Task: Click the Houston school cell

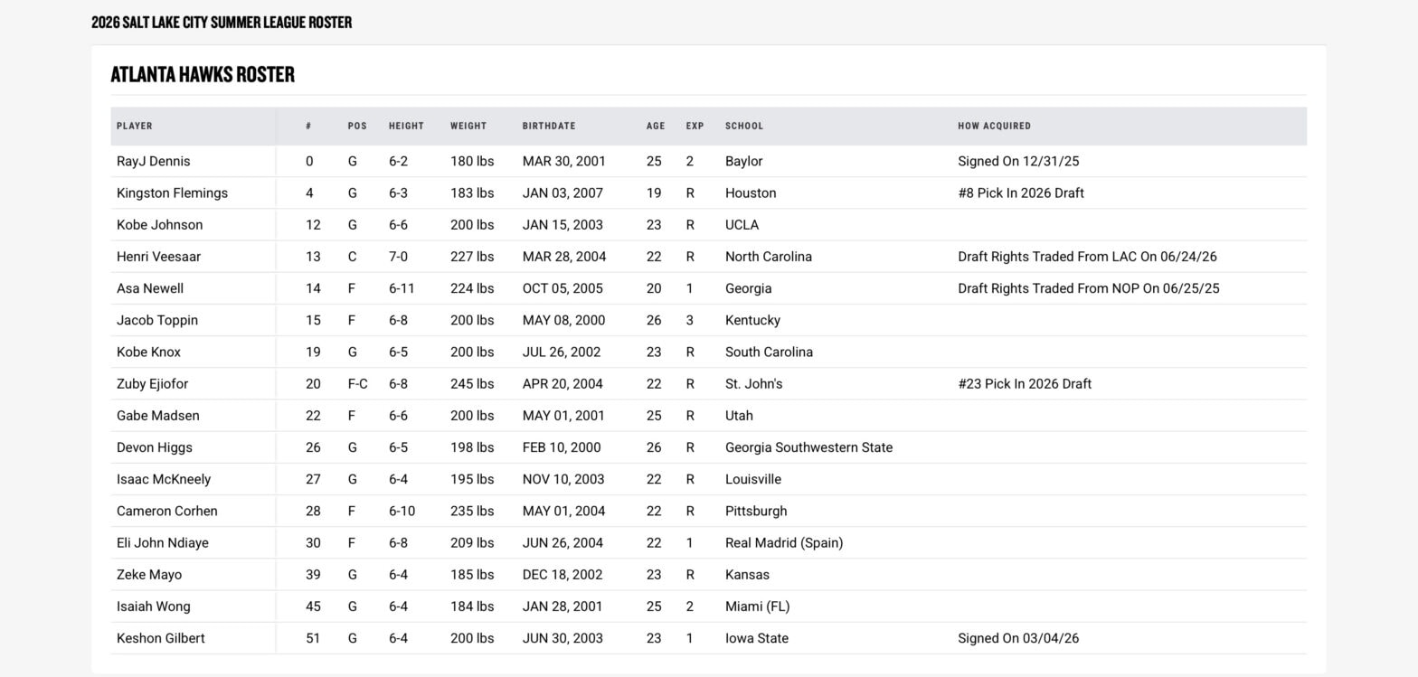Action: (751, 193)
